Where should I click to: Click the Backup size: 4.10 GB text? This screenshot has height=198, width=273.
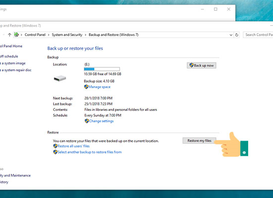[x=99, y=81]
